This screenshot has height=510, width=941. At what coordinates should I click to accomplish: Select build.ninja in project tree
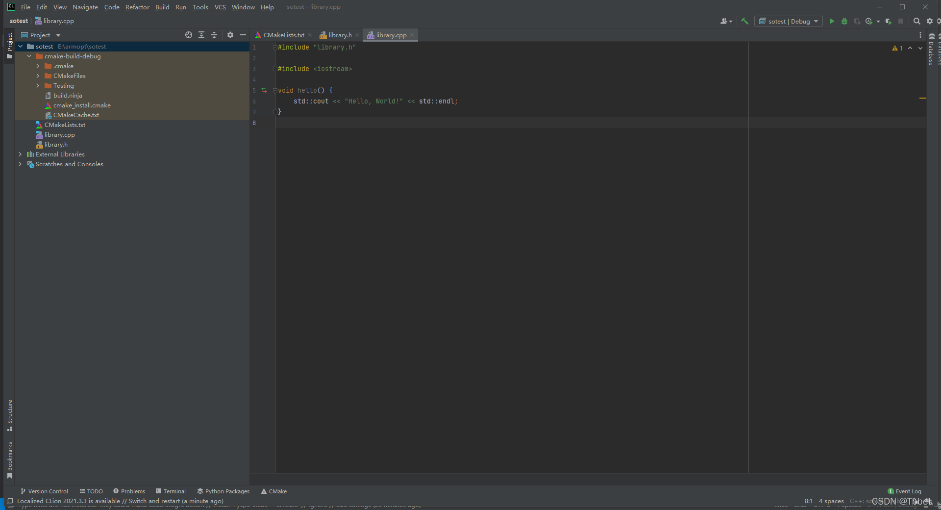coord(68,95)
